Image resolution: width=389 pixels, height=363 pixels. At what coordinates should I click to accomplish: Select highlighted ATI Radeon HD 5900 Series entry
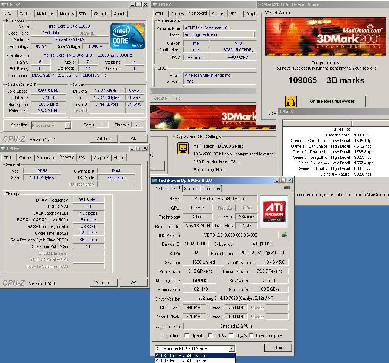point(195,355)
